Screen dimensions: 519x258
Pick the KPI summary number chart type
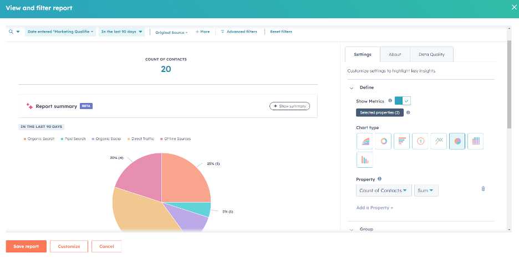[420, 141]
